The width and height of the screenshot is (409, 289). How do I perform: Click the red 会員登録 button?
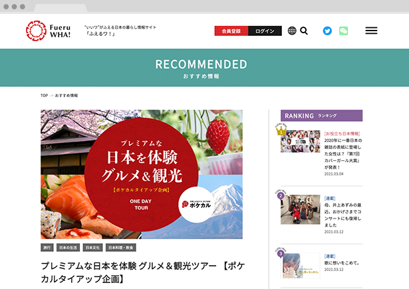231,31
